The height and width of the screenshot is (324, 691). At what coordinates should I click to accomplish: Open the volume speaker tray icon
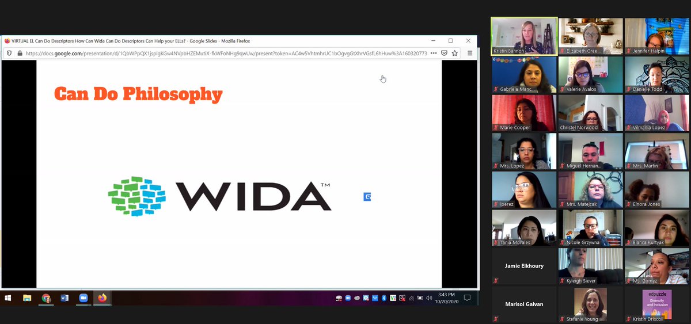click(429, 298)
